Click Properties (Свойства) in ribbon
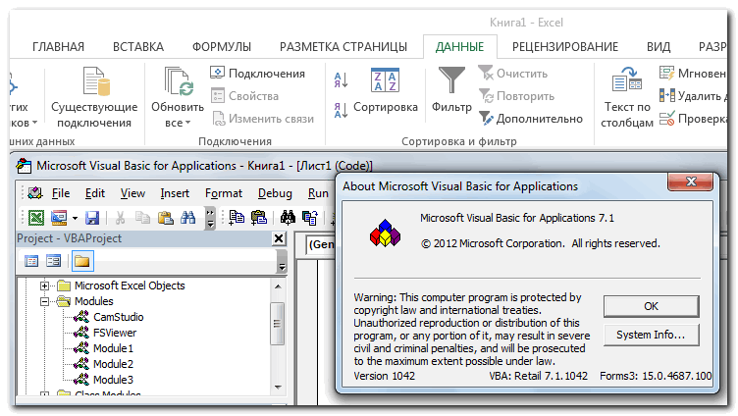Screen dimensions: 738x416 (x=244, y=96)
